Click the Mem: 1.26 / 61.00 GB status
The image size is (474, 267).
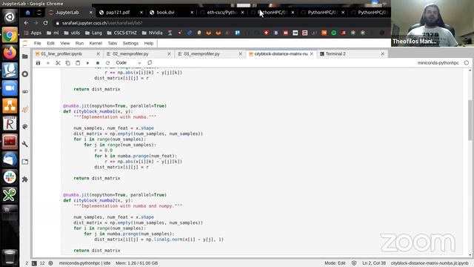(x=136, y=263)
